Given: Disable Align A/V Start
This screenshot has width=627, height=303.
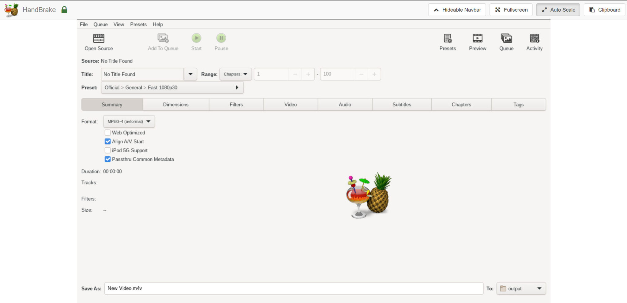Looking at the screenshot, I should 107,141.
